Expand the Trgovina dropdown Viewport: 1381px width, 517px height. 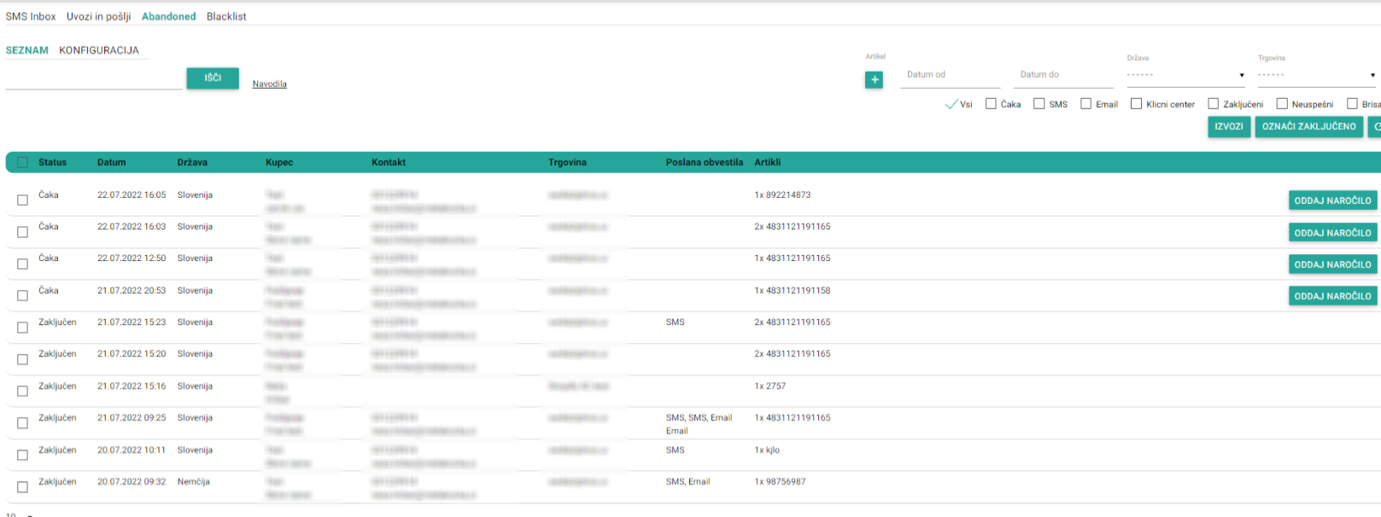[x=1317, y=75]
